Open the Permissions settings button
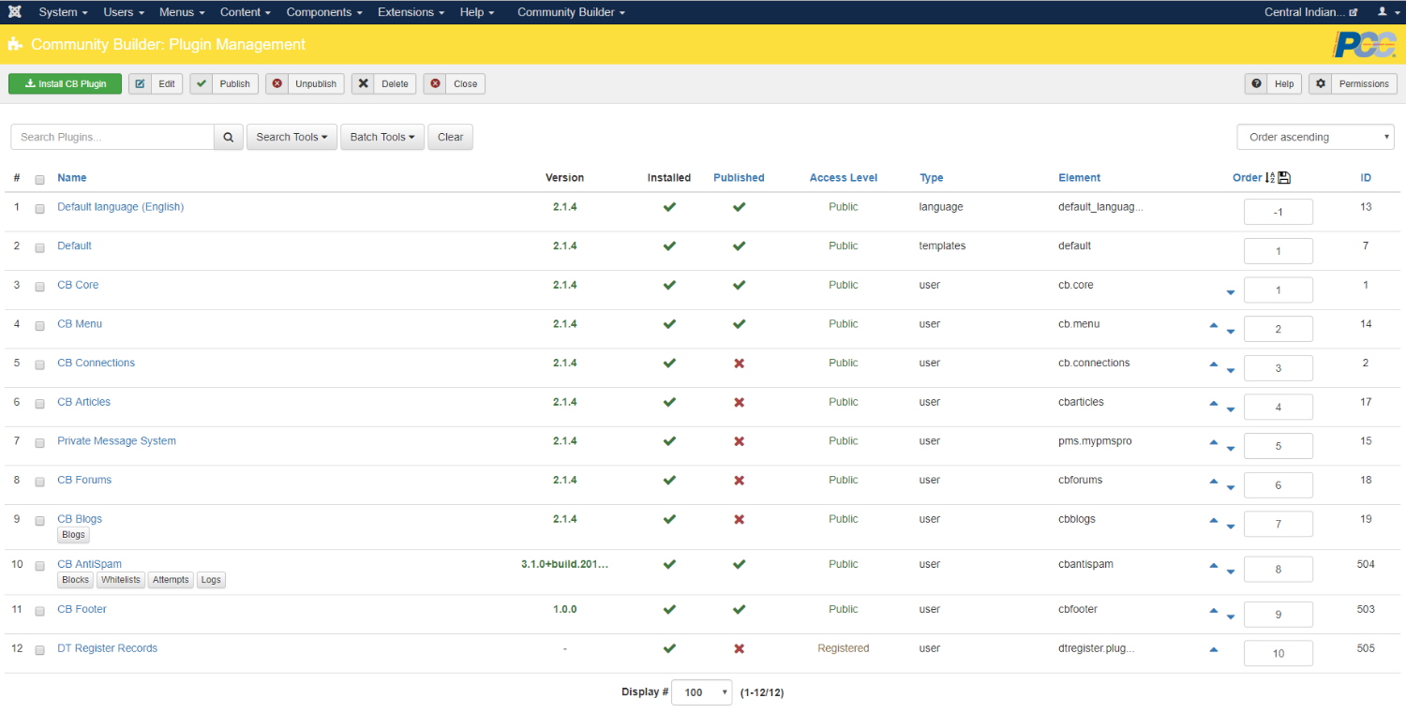Viewport: 1406px width, 713px height. coord(1353,83)
